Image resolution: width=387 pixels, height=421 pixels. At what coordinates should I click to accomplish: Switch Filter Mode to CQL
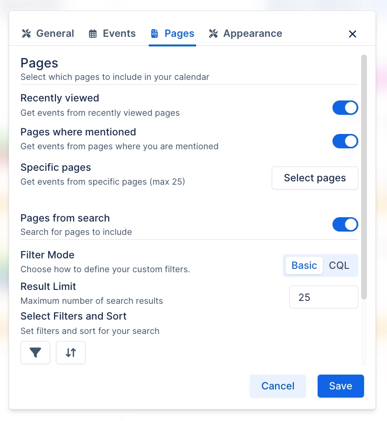tap(339, 266)
